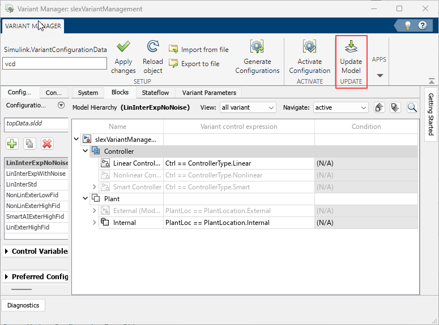The image size is (439, 325).
Task: Navigate to the next active variant
Action: 395,107
